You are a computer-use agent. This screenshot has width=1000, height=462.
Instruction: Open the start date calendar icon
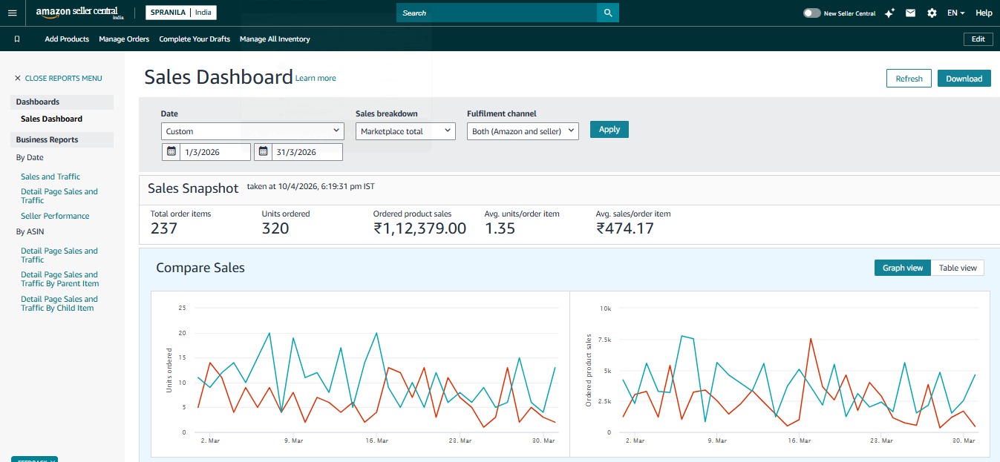point(171,151)
